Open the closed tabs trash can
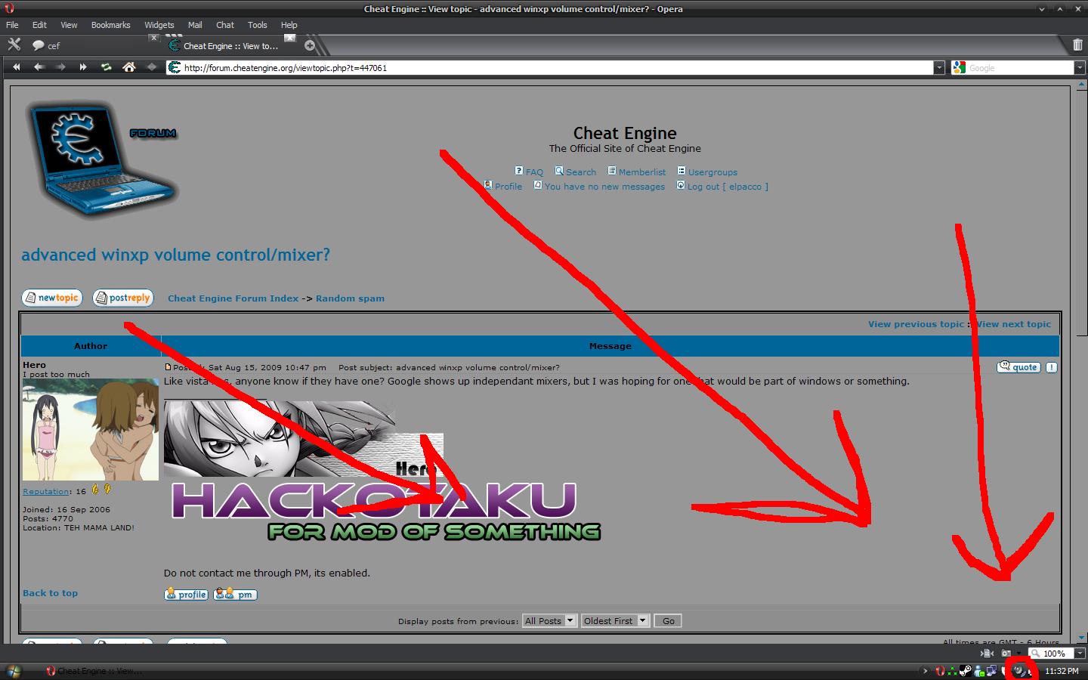 click(1077, 45)
